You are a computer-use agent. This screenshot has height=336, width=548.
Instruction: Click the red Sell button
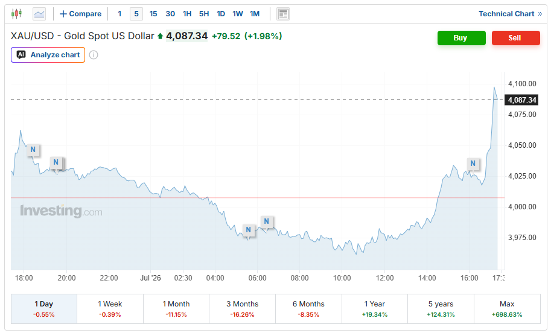tap(515, 38)
